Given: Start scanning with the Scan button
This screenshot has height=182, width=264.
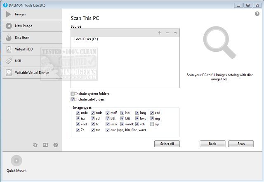Looking at the screenshot, I should pos(241,144).
